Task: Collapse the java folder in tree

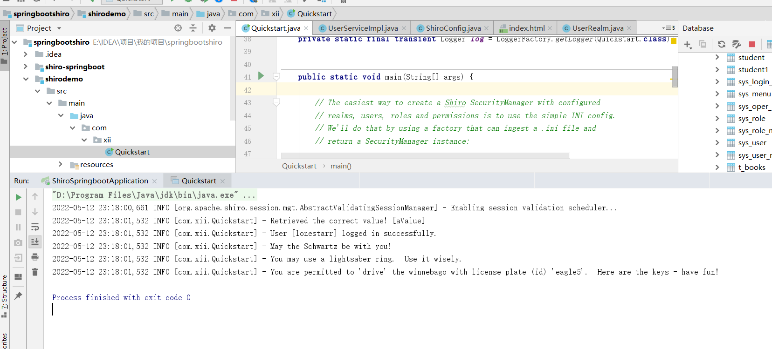Action: coord(61,115)
